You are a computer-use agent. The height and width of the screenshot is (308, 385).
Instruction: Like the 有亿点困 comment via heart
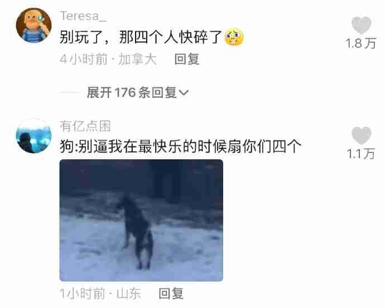(361, 135)
